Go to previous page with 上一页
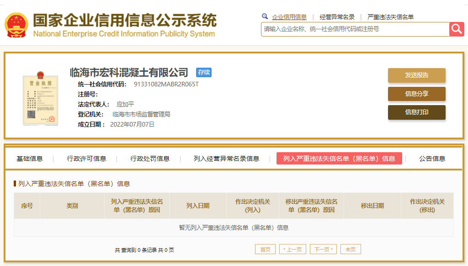 292,249
